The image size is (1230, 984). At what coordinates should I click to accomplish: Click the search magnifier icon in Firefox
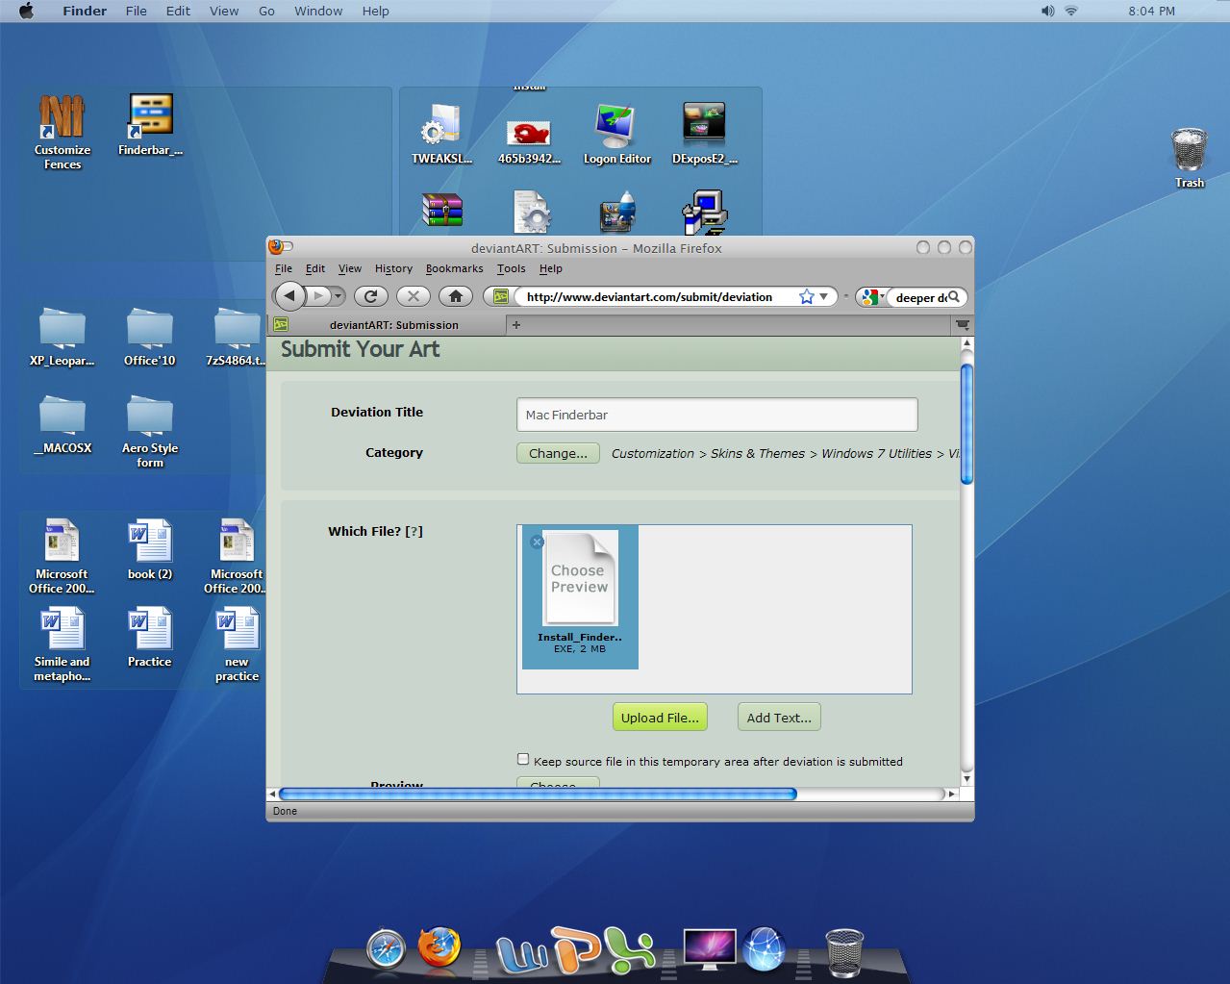coord(954,296)
